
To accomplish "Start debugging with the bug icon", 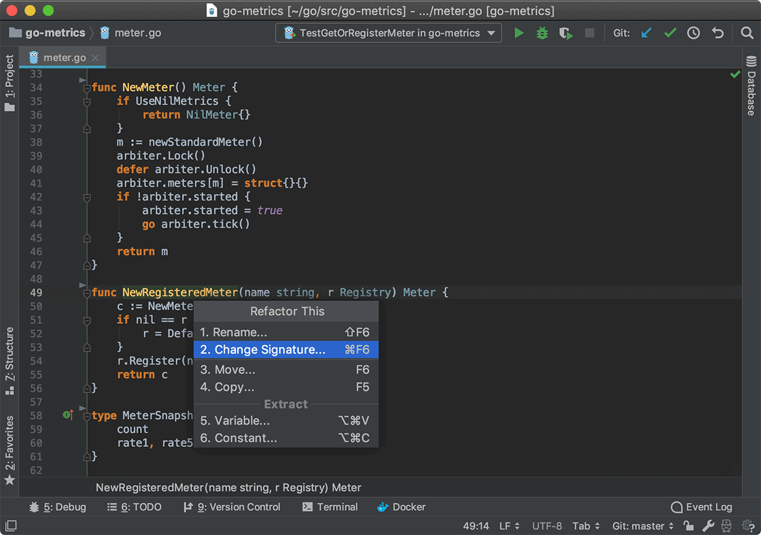I will click(542, 32).
